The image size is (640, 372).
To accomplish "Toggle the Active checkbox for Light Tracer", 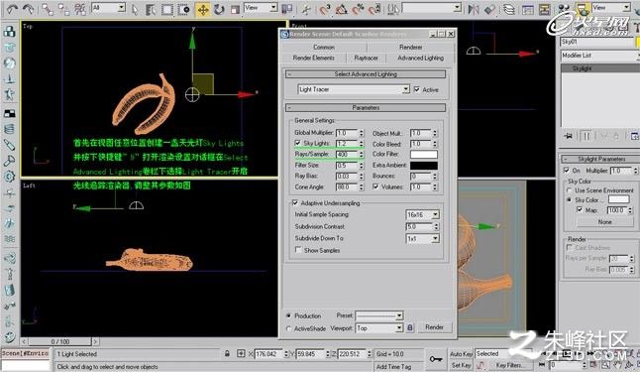I will pyautogui.click(x=417, y=89).
